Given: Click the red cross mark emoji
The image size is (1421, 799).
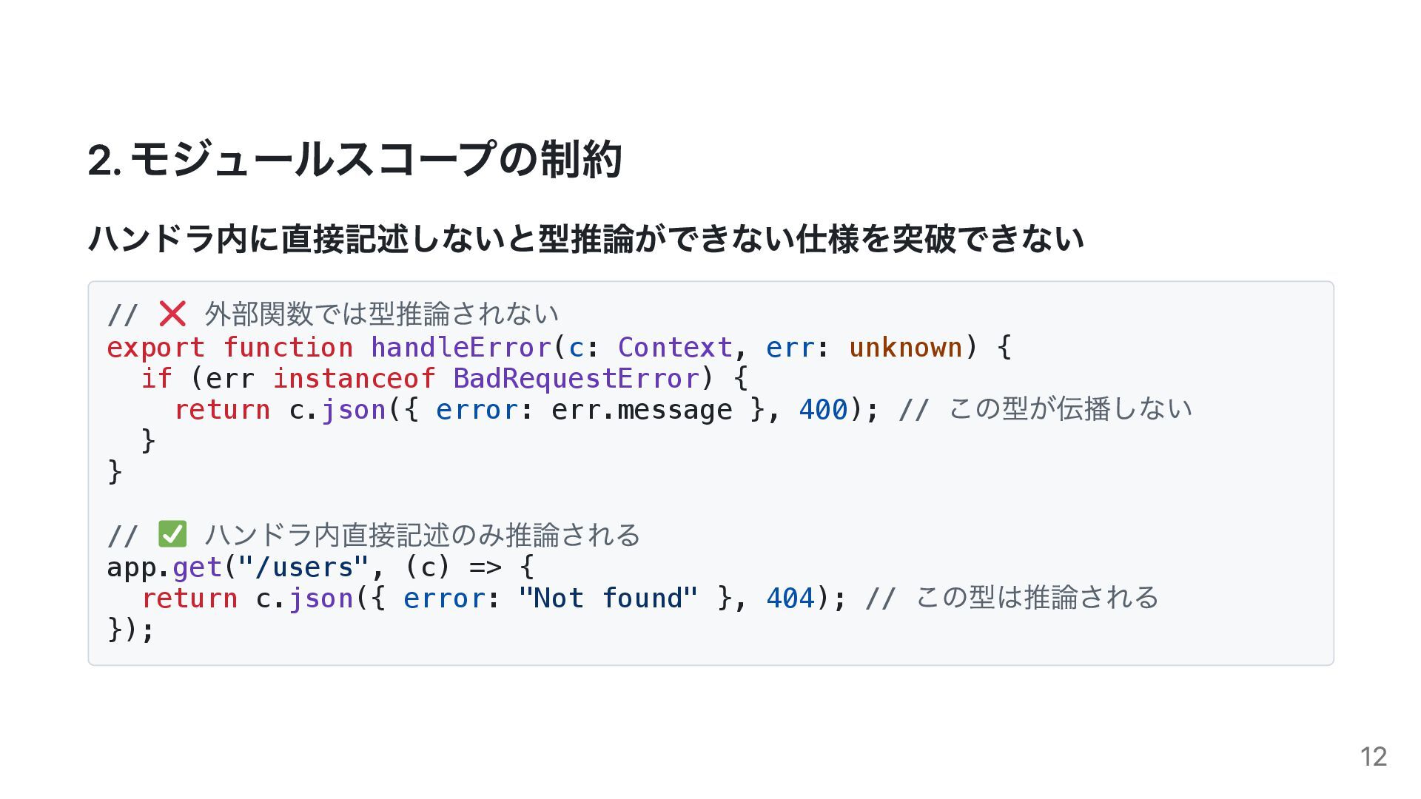Looking at the screenshot, I should 172,314.
